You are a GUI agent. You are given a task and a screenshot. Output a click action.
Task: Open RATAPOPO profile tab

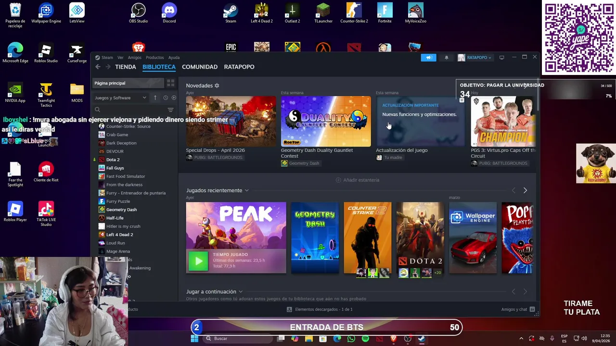click(x=239, y=67)
